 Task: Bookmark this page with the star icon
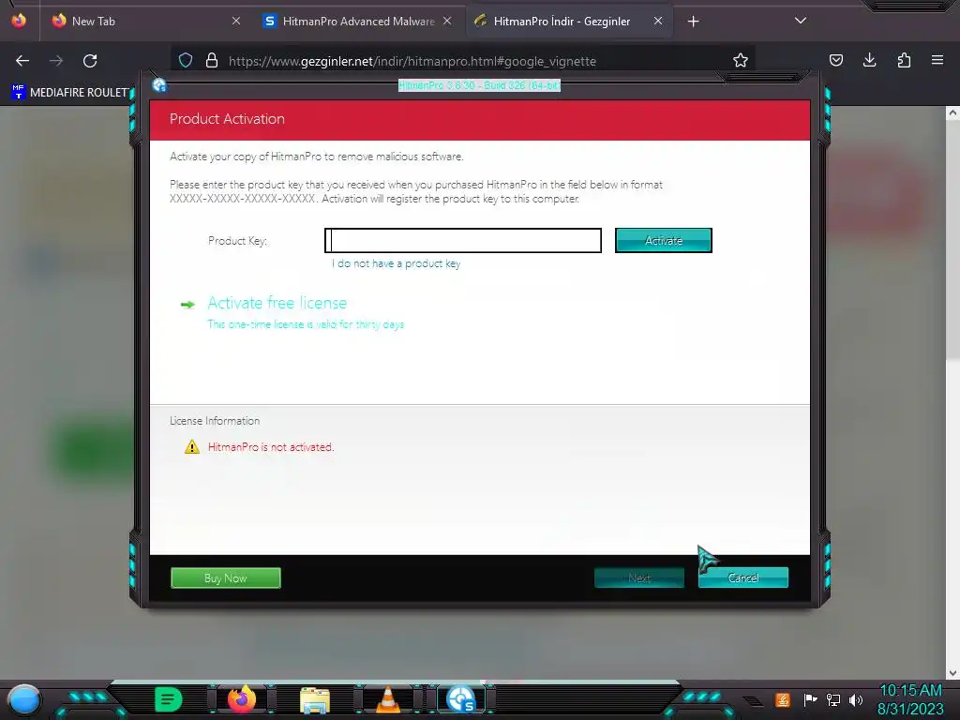click(x=741, y=60)
